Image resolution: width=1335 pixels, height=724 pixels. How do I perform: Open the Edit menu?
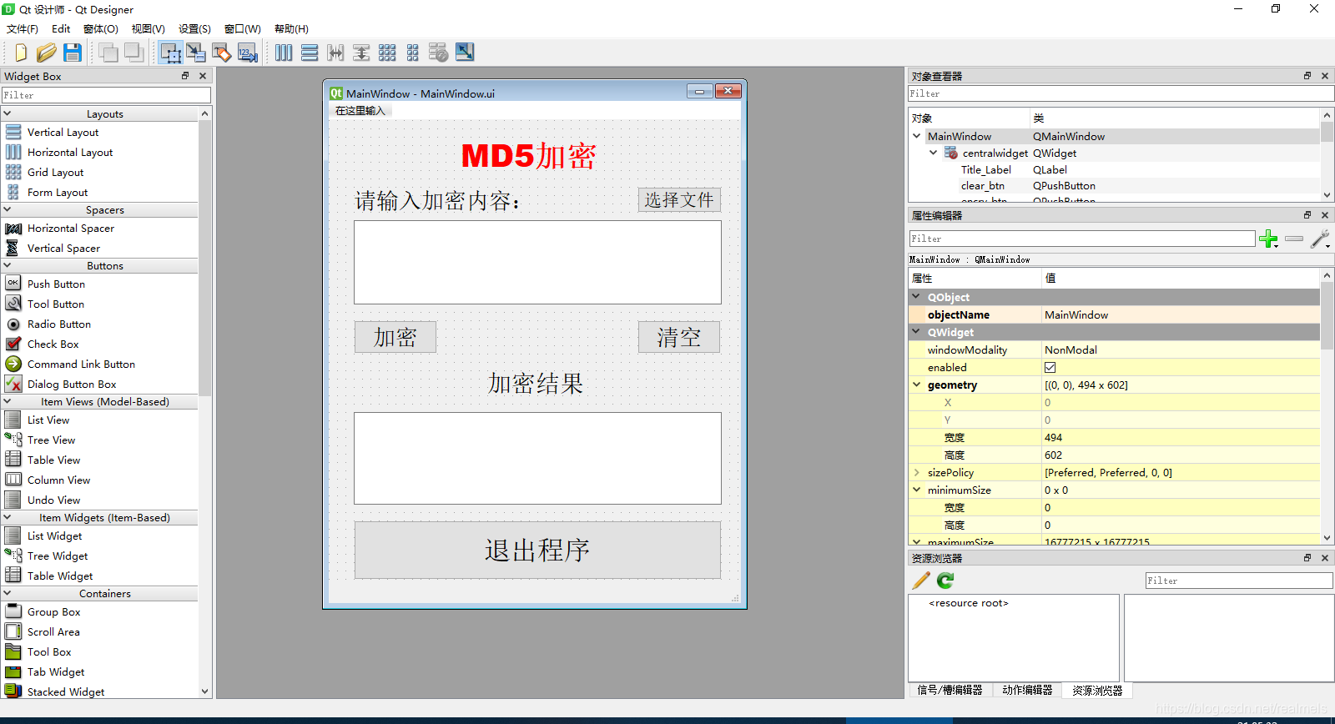click(61, 28)
